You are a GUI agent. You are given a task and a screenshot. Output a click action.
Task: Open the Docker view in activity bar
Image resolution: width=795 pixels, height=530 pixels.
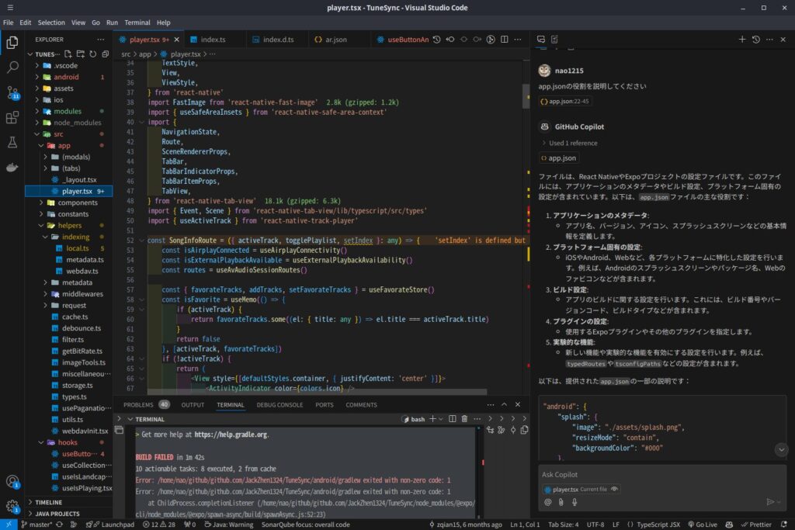[12, 168]
